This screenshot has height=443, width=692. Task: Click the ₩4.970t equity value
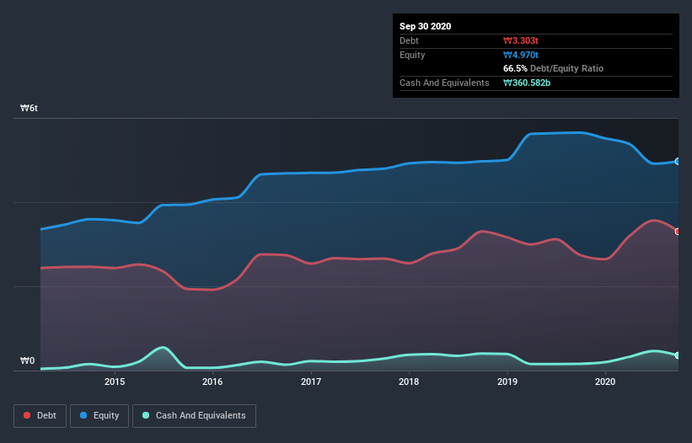click(x=521, y=55)
